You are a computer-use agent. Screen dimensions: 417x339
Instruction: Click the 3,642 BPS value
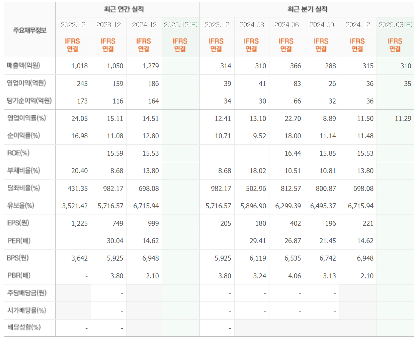coord(79,258)
